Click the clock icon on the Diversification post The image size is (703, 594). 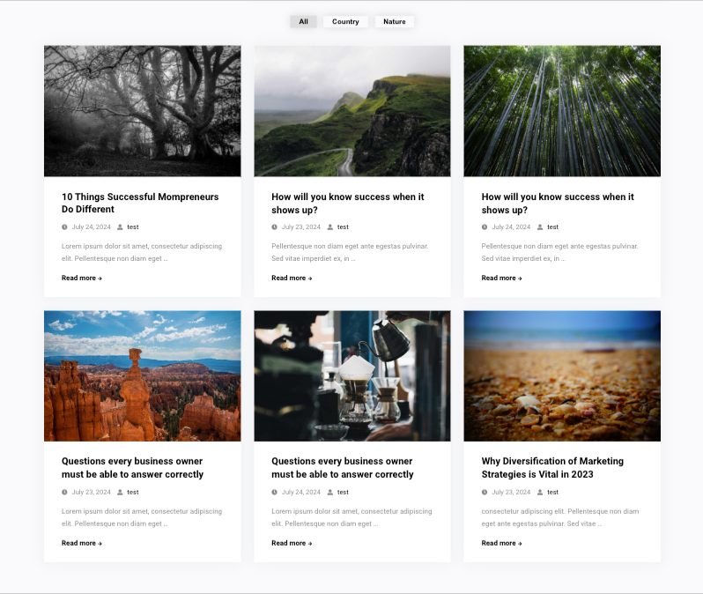tap(485, 492)
